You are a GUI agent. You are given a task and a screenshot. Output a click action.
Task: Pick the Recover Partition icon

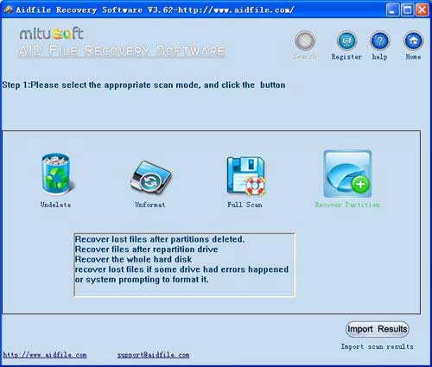tap(347, 174)
